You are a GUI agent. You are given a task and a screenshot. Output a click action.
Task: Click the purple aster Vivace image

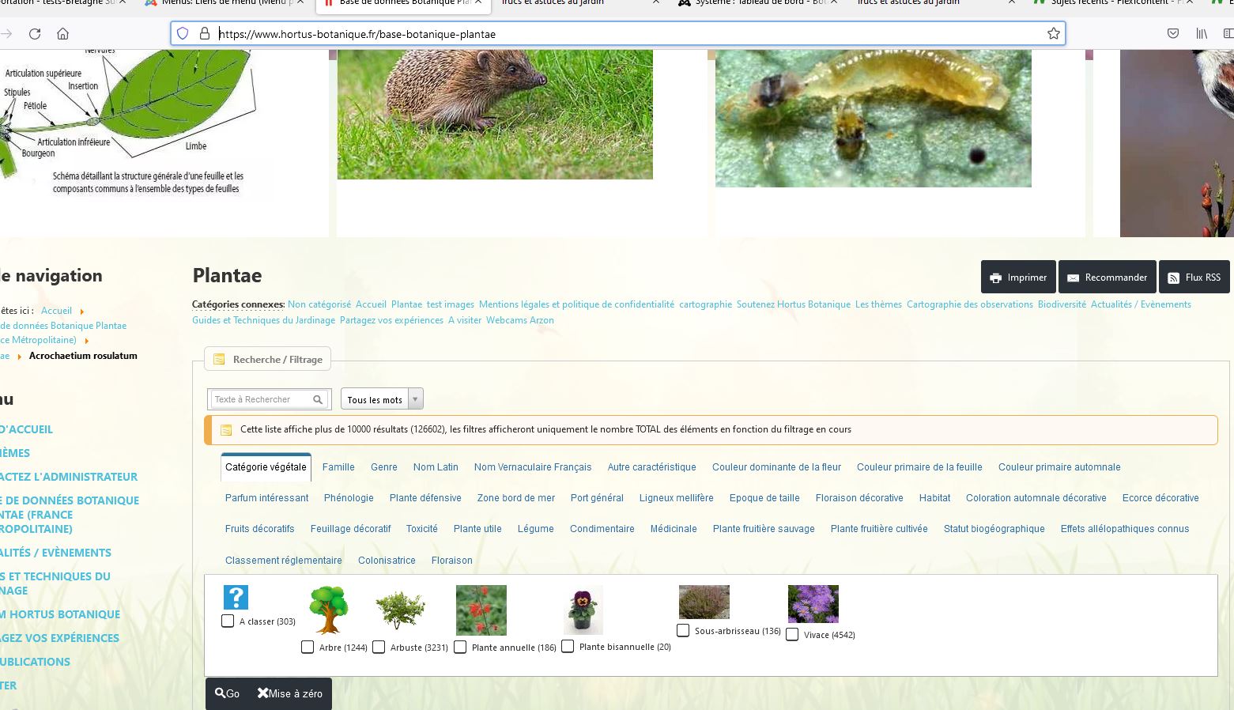click(x=813, y=604)
